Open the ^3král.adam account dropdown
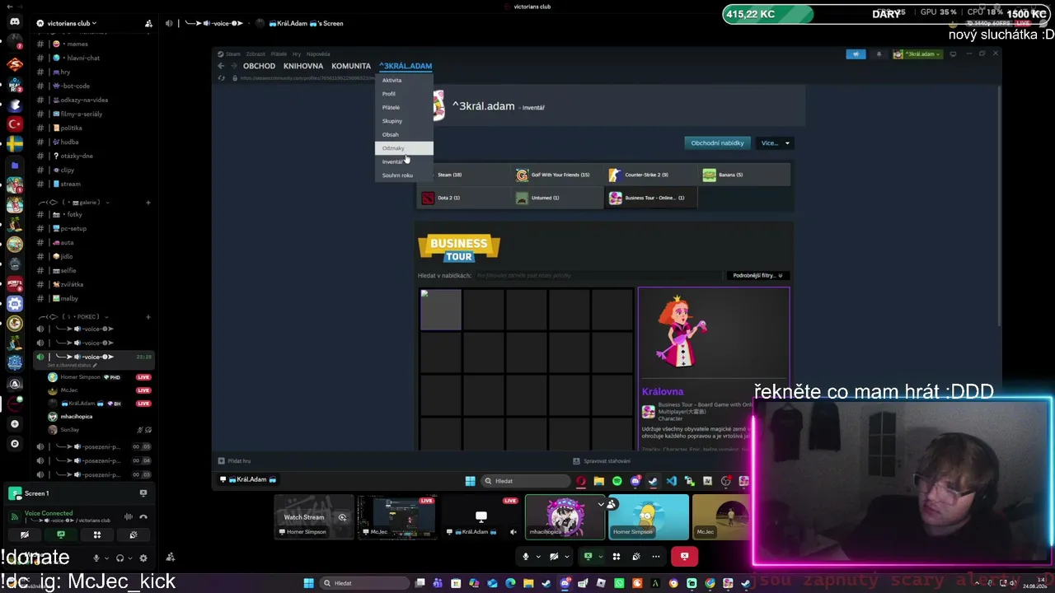This screenshot has width=1055, height=593. (x=919, y=54)
